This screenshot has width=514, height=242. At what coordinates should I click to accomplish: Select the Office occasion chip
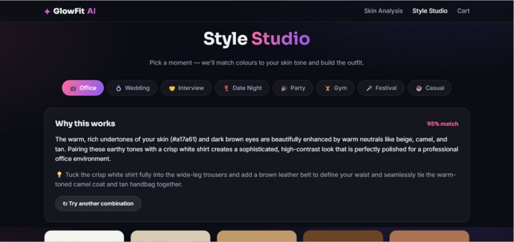pyautogui.click(x=83, y=88)
